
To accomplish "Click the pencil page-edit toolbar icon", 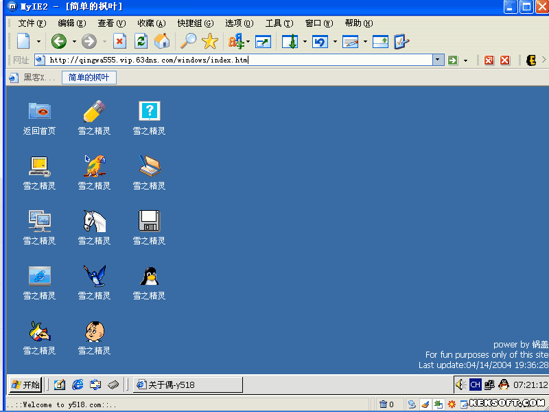I will coord(350,42).
